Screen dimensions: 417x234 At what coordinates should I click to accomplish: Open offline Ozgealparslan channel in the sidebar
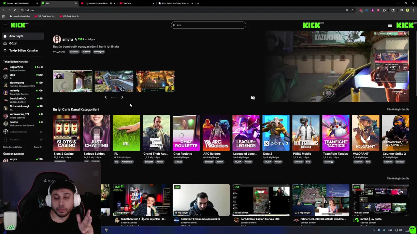point(23,132)
